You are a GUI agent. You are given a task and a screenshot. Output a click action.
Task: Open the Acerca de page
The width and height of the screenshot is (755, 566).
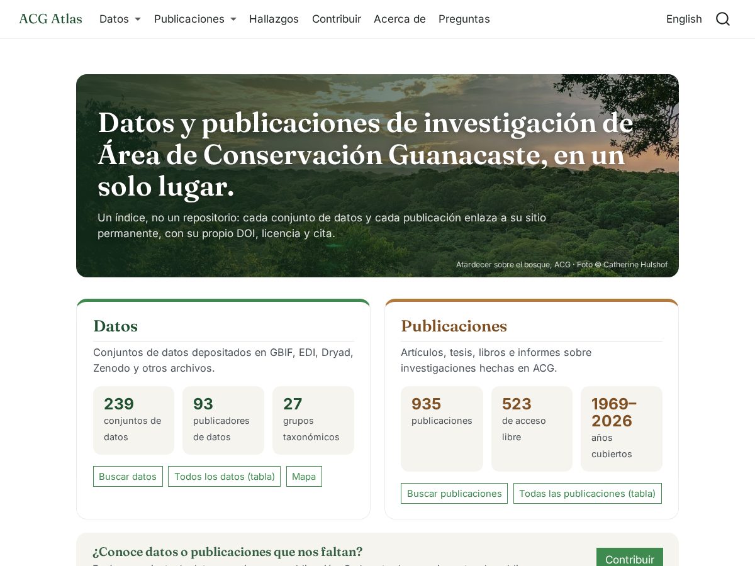point(400,19)
